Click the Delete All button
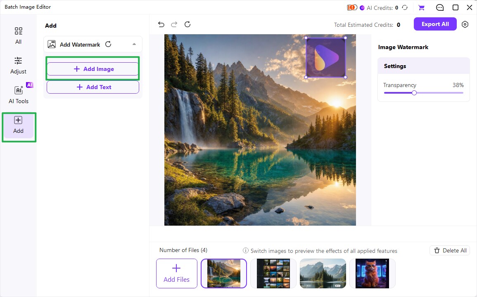Screen dimensions: 477x297 (x=450, y=250)
